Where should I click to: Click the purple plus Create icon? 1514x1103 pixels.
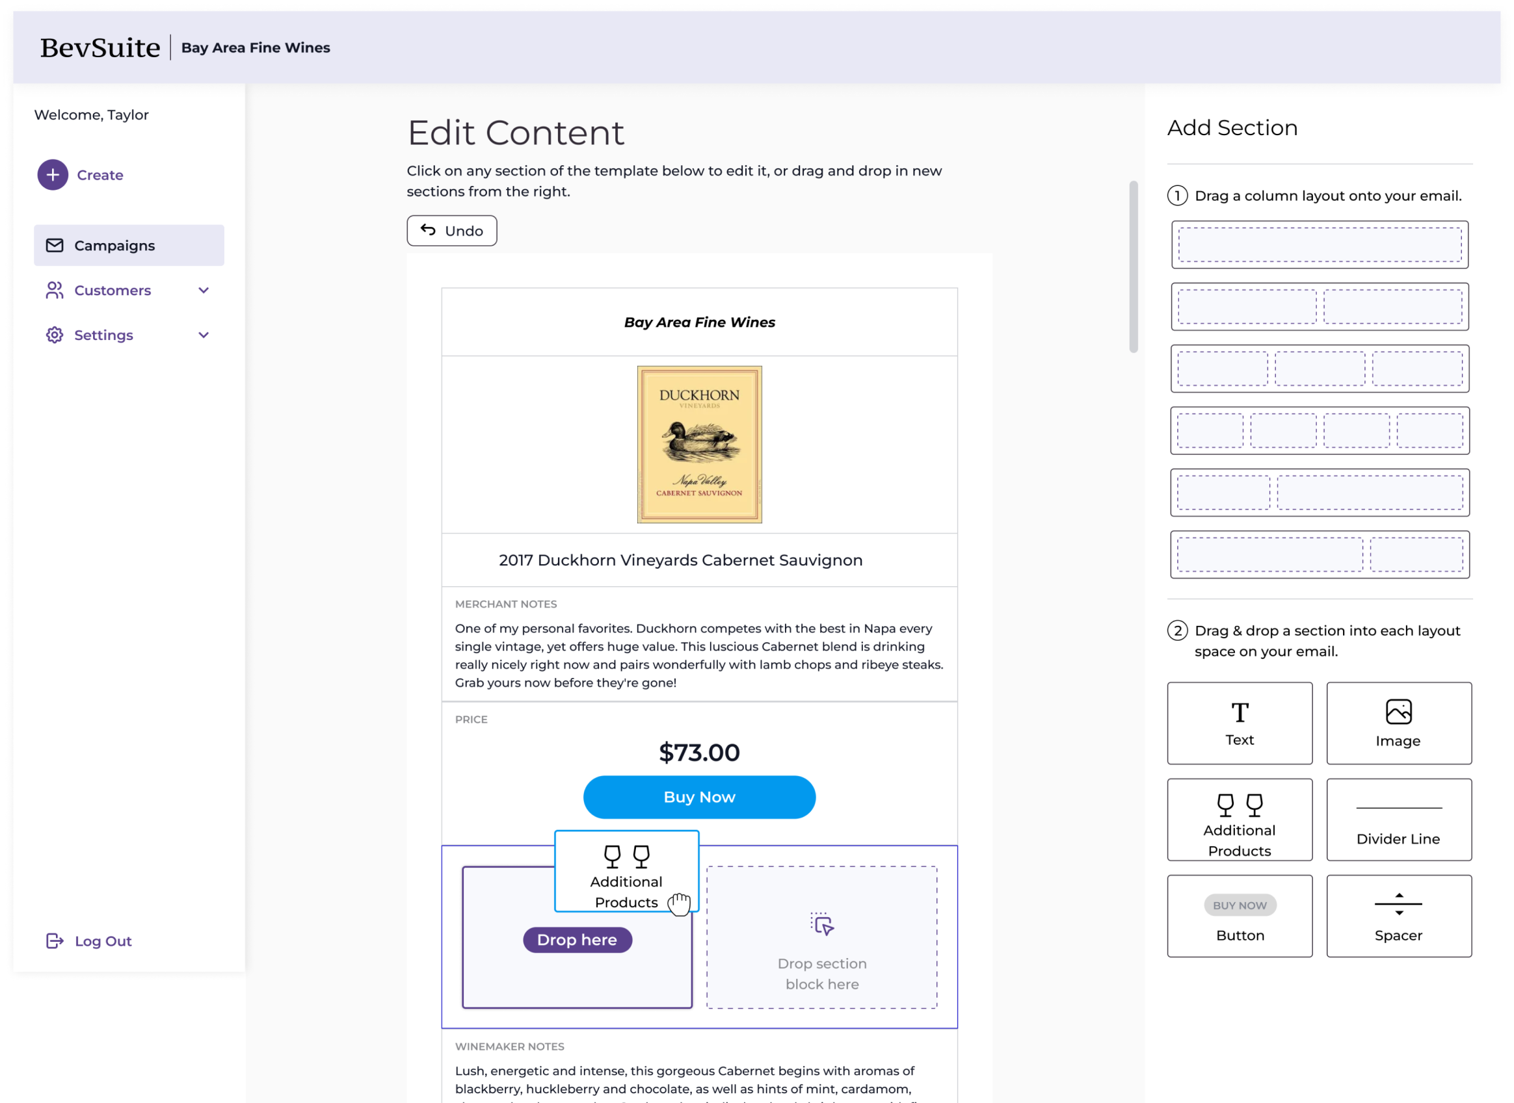[x=53, y=175]
